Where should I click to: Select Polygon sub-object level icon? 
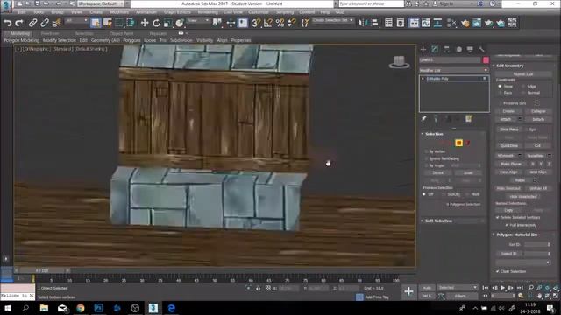pos(459,143)
